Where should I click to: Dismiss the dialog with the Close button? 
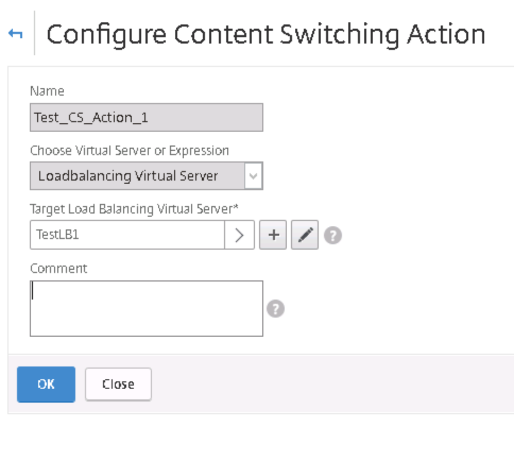pos(118,385)
